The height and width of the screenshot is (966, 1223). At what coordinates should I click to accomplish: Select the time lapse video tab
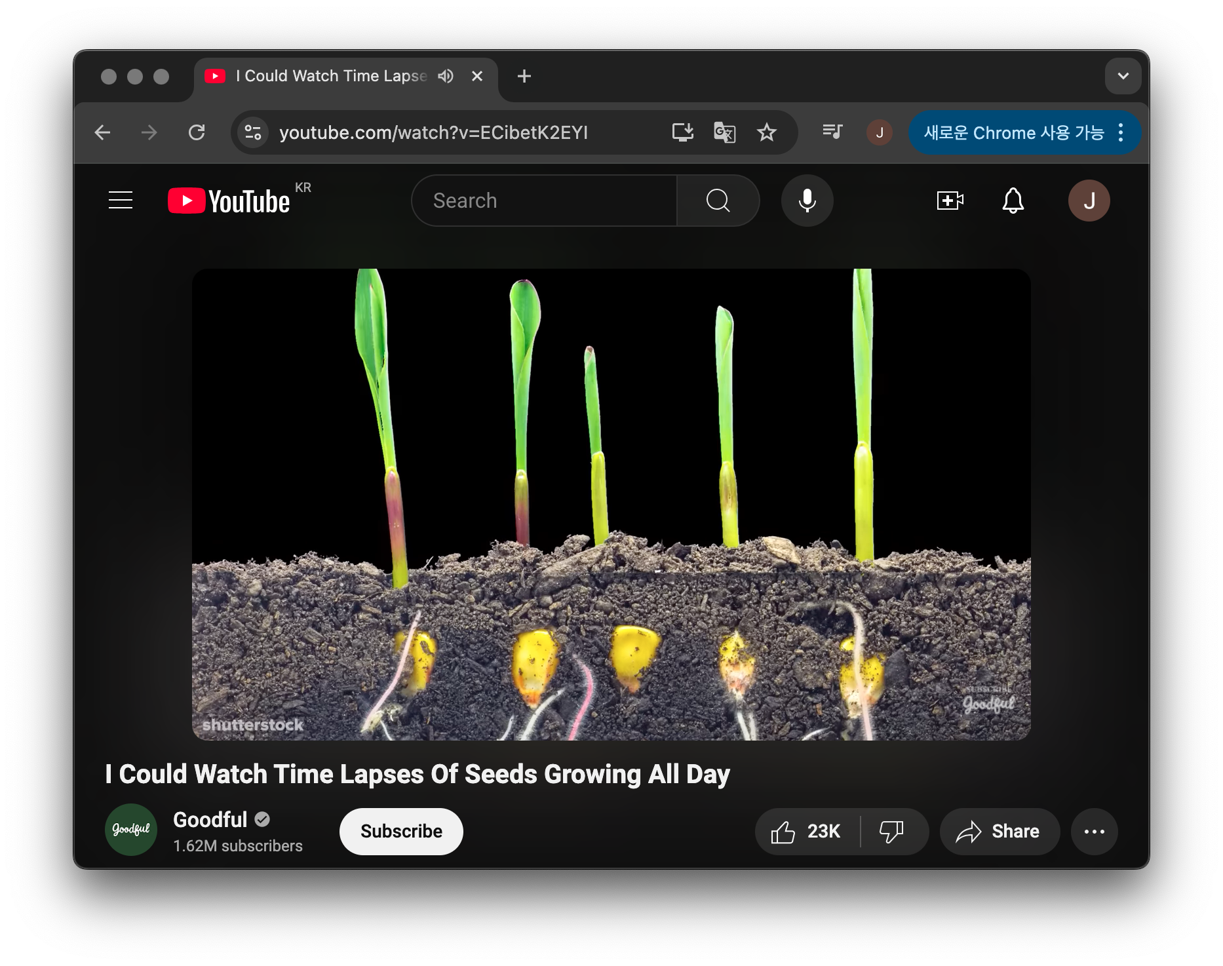point(328,76)
